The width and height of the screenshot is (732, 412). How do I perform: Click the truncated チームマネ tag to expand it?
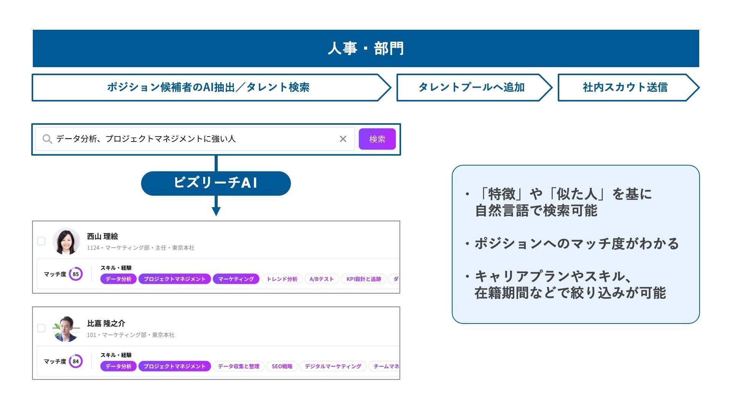(385, 366)
